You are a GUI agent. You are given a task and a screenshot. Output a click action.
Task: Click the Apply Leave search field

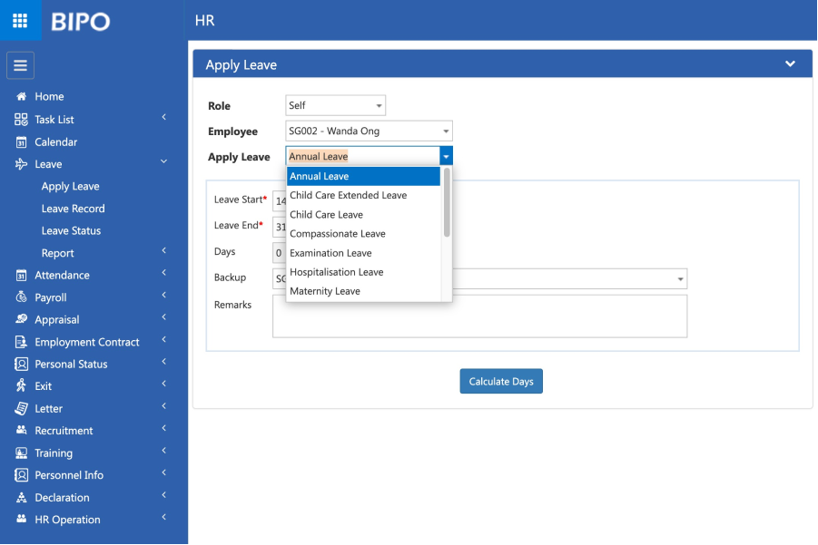pyautogui.click(x=363, y=156)
